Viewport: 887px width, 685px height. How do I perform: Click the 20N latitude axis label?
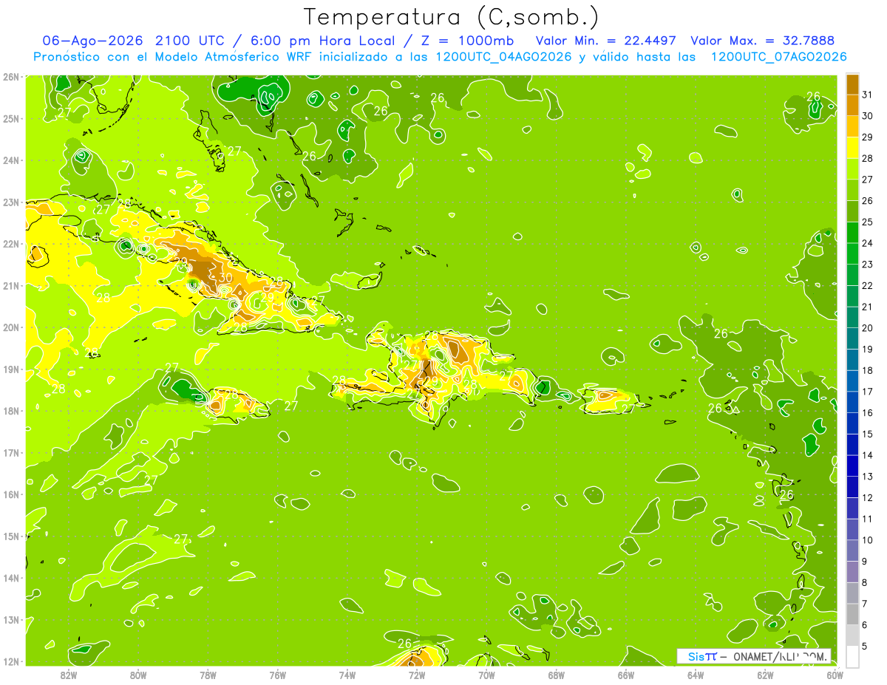tap(10, 327)
